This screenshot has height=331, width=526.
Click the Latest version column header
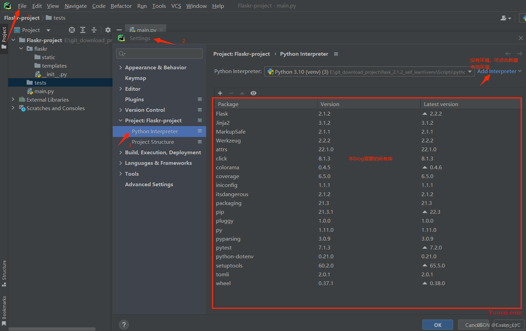(470, 104)
